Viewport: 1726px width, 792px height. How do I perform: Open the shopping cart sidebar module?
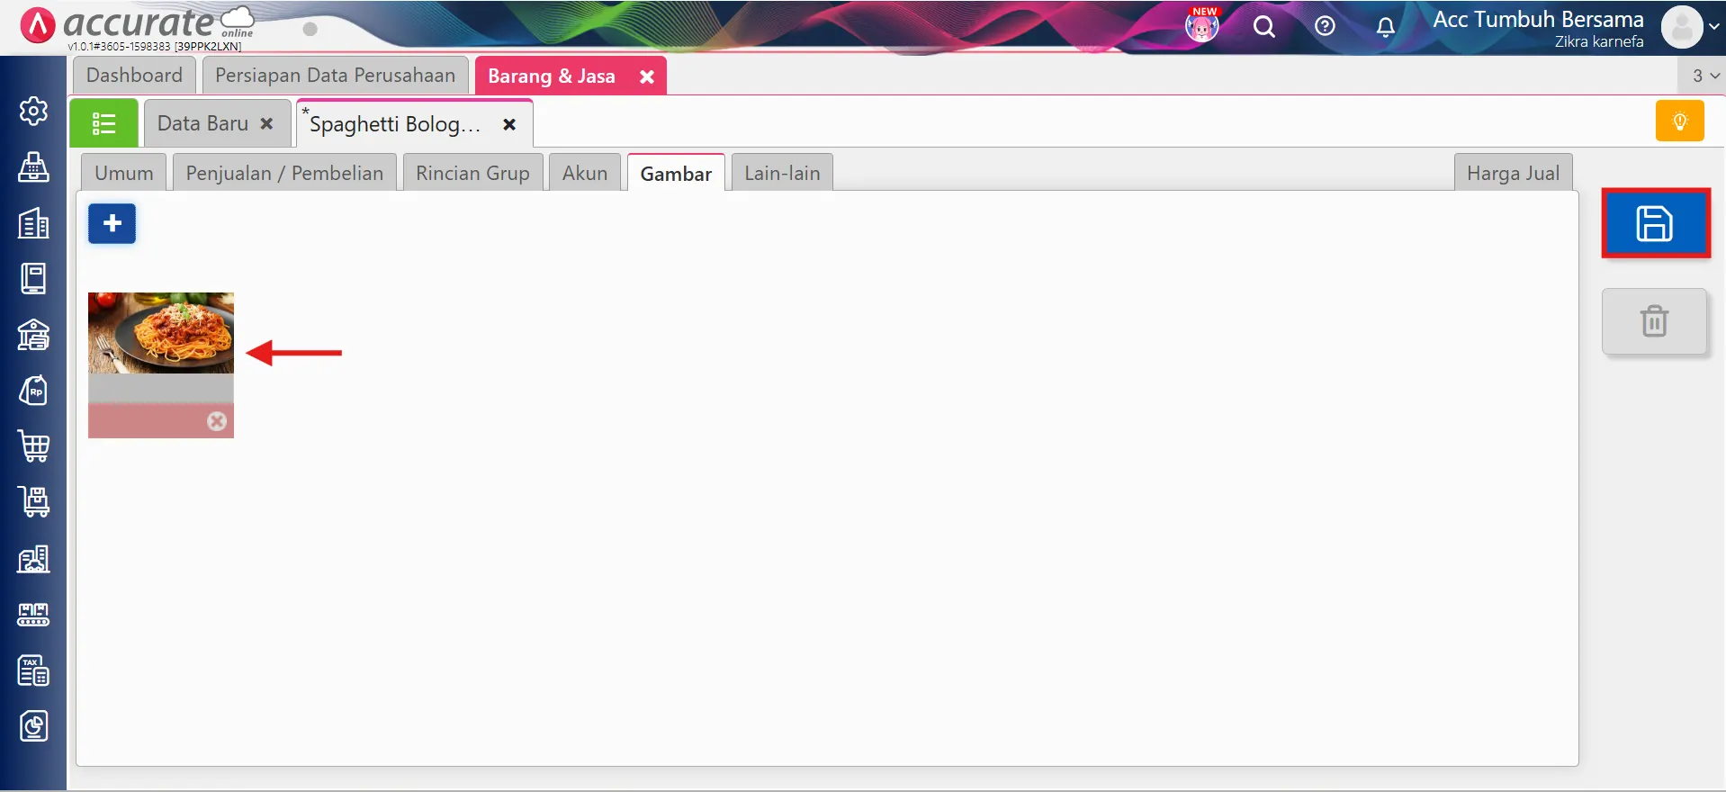pyautogui.click(x=33, y=445)
